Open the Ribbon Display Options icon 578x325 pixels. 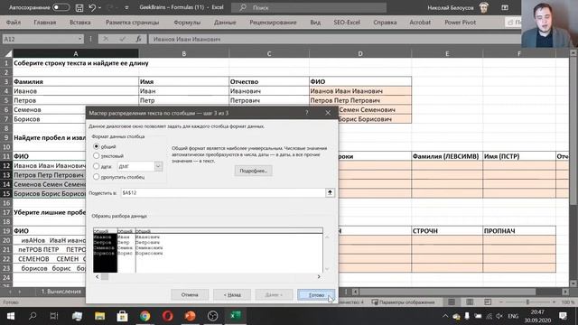point(505,7)
